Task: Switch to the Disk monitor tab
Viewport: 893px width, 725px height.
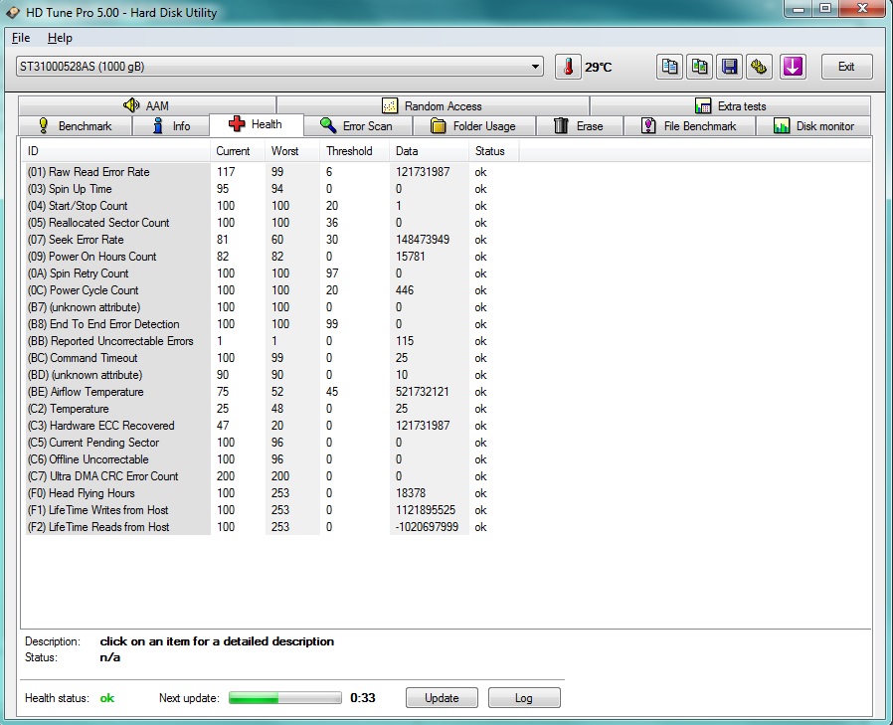Action: tap(813, 126)
